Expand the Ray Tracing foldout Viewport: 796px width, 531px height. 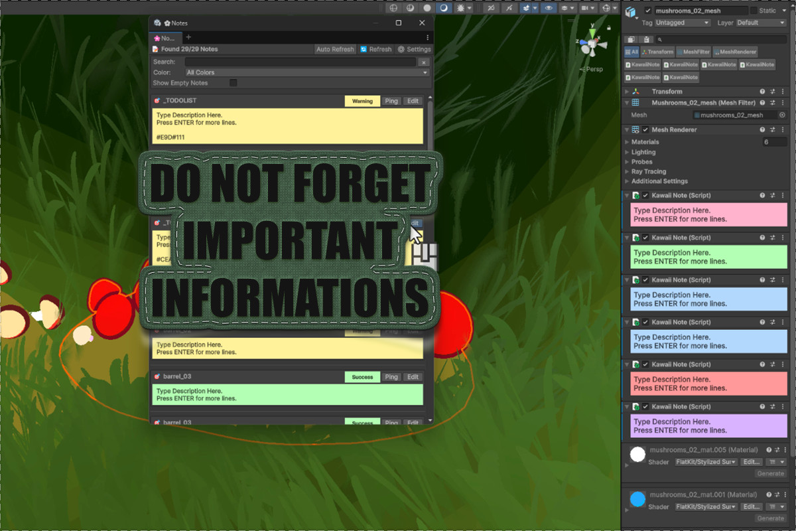click(x=628, y=171)
